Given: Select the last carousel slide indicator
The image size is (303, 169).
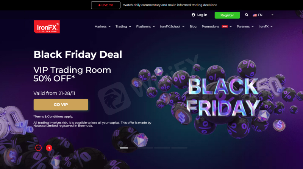Looking at the screenshot, I should click(179, 148).
